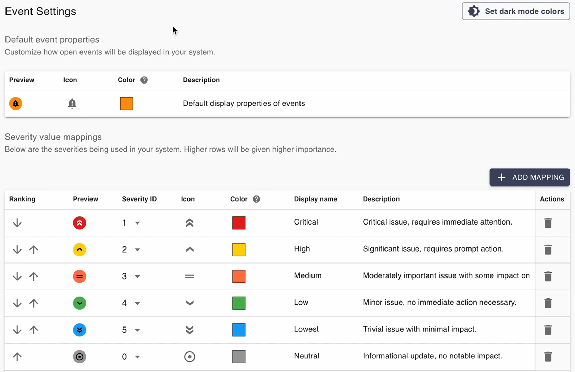Image resolution: width=575 pixels, height=372 pixels.
Task: Open the Severity ID dropdown showing 5
Action: tap(137, 330)
